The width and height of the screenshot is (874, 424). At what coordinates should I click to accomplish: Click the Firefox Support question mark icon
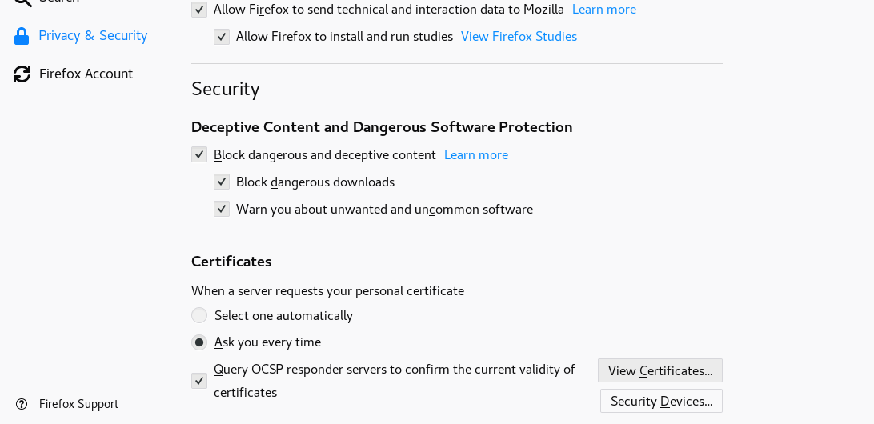pos(22,404)
